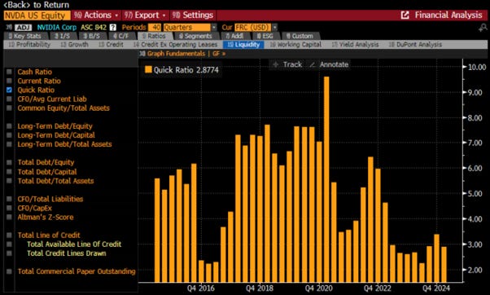Click the Track button
The width and height of the screenshot is (490, 295).
pyautogui.click(x=287, y=64)
